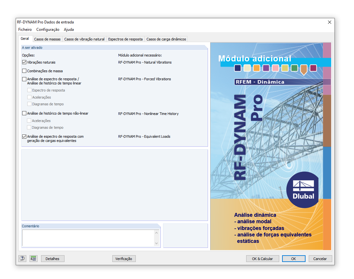Switch to Espectros de resposta tab
The image size is (354, 279).
(125, 39)
